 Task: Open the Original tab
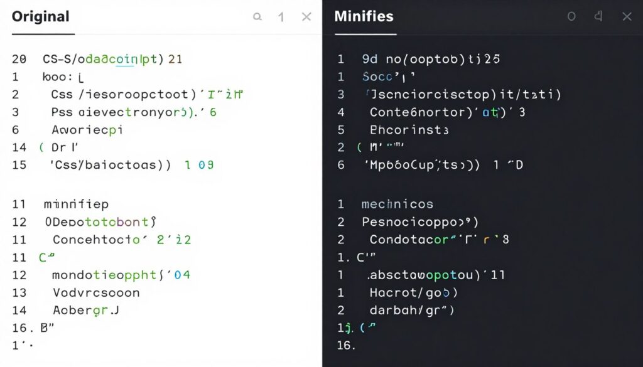[41, 17]
